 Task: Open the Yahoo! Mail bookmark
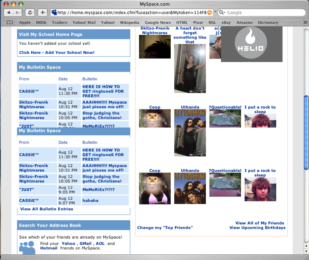84,23
